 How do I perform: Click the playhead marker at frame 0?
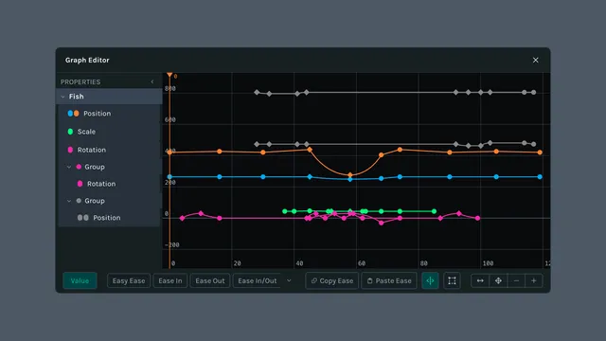point(169,75)
